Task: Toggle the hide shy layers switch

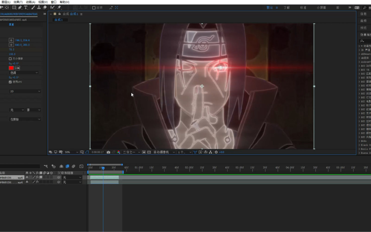Action: [x=61, y=166]
